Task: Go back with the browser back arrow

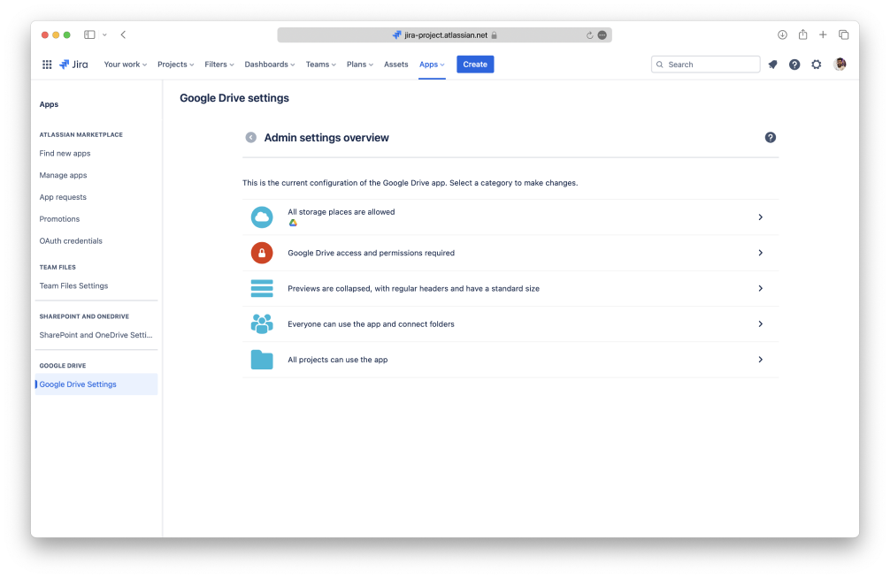Action: pos(123,35)
